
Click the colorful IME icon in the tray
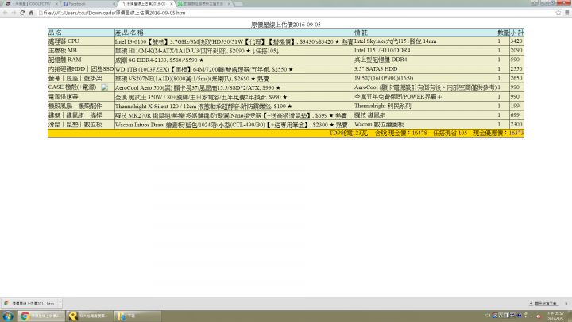495,316
